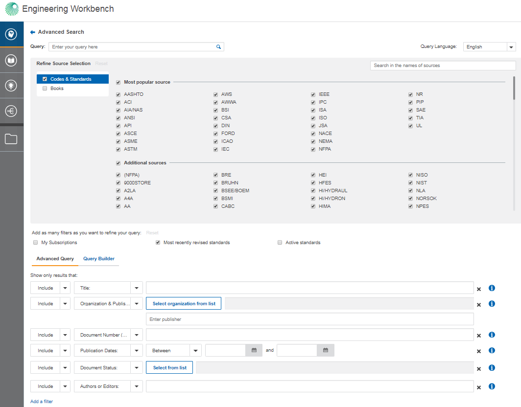Click the magnifier icon in the Query field
521x407 pixels.
[218, 47]
